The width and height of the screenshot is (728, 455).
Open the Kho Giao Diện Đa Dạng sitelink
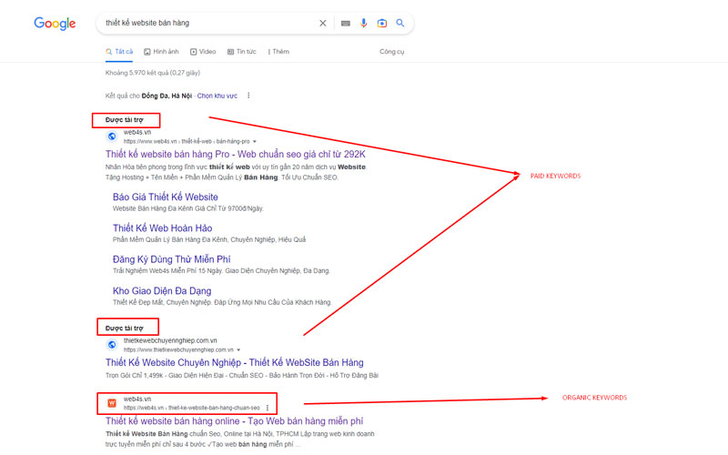tap(162, 290)
